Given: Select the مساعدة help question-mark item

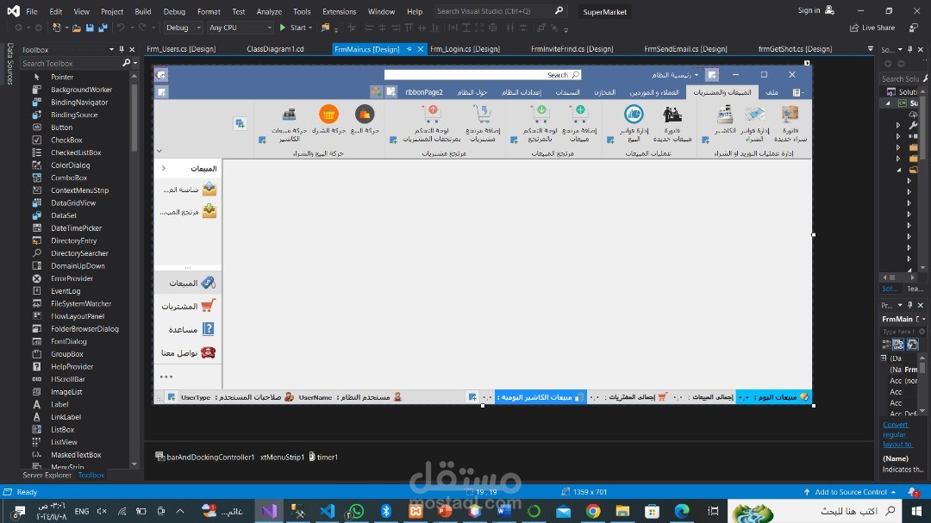Looking at the screenshot, I should tap(189, 329).
